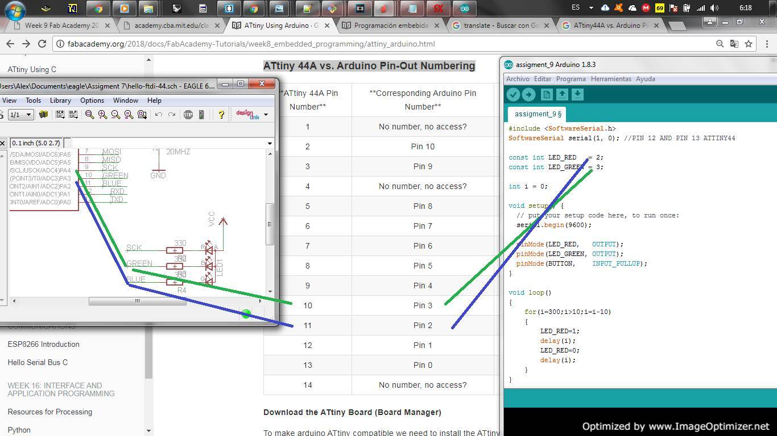Zoom out on the EAGLE schematic
The image size is (777, 436).
pyautogui.click(x=115, y=115)
